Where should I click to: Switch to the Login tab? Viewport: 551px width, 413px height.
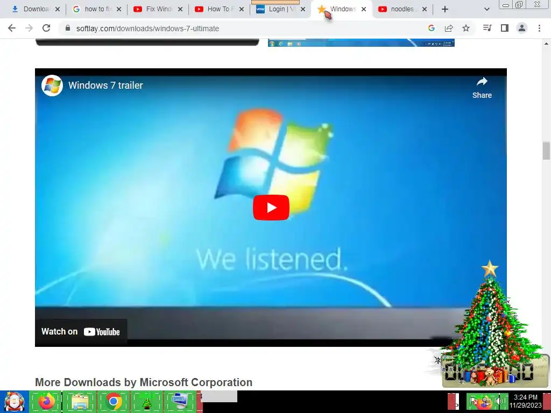click(x=276, y=9)
